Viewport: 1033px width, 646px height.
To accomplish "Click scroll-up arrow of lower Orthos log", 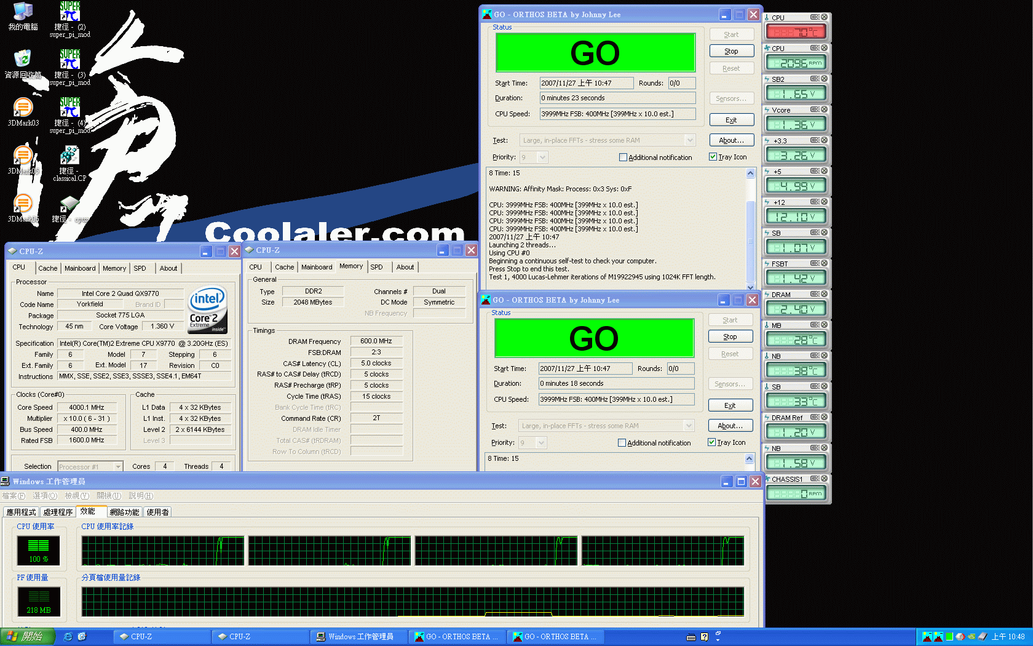I will point(749,459).
